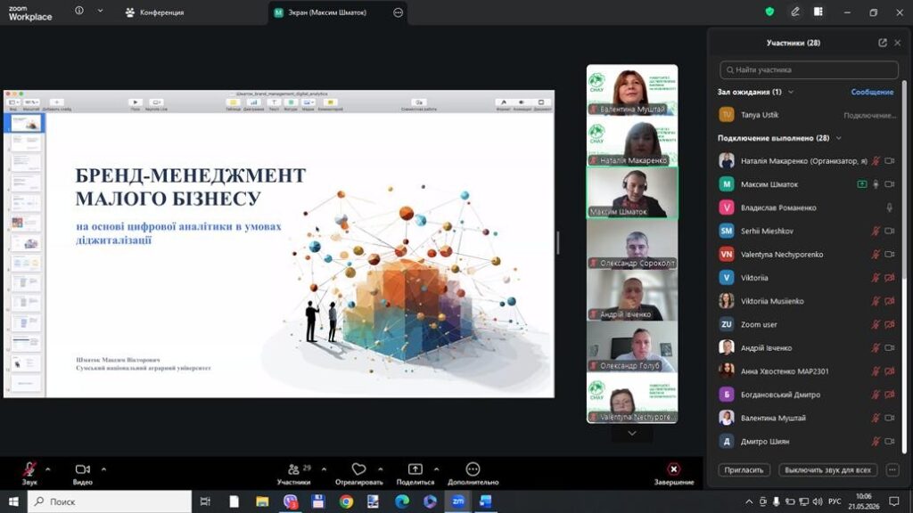
Task: Click the Найти участника search field
Action: pos(809,69)
